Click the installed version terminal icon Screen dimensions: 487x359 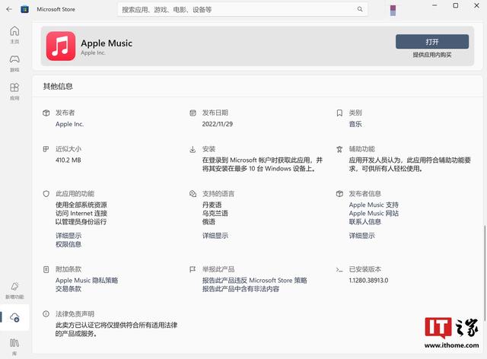pyautogui.click(x=339, y=269)
